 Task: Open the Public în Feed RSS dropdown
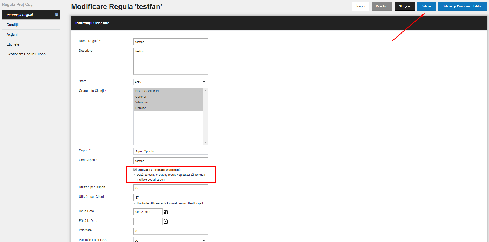coord(170,240)
